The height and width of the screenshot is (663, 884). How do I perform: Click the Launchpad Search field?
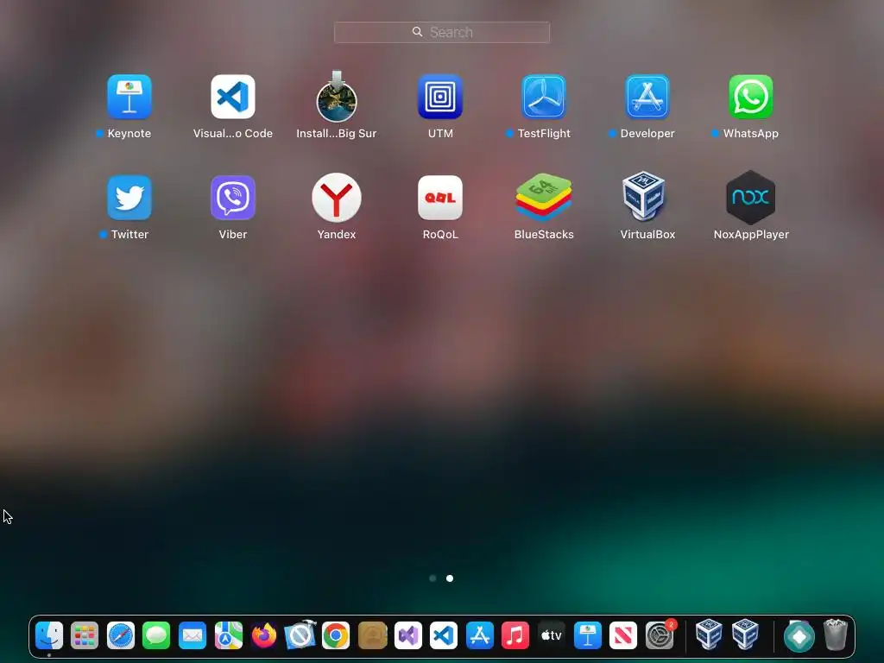[x=442, y=32]
